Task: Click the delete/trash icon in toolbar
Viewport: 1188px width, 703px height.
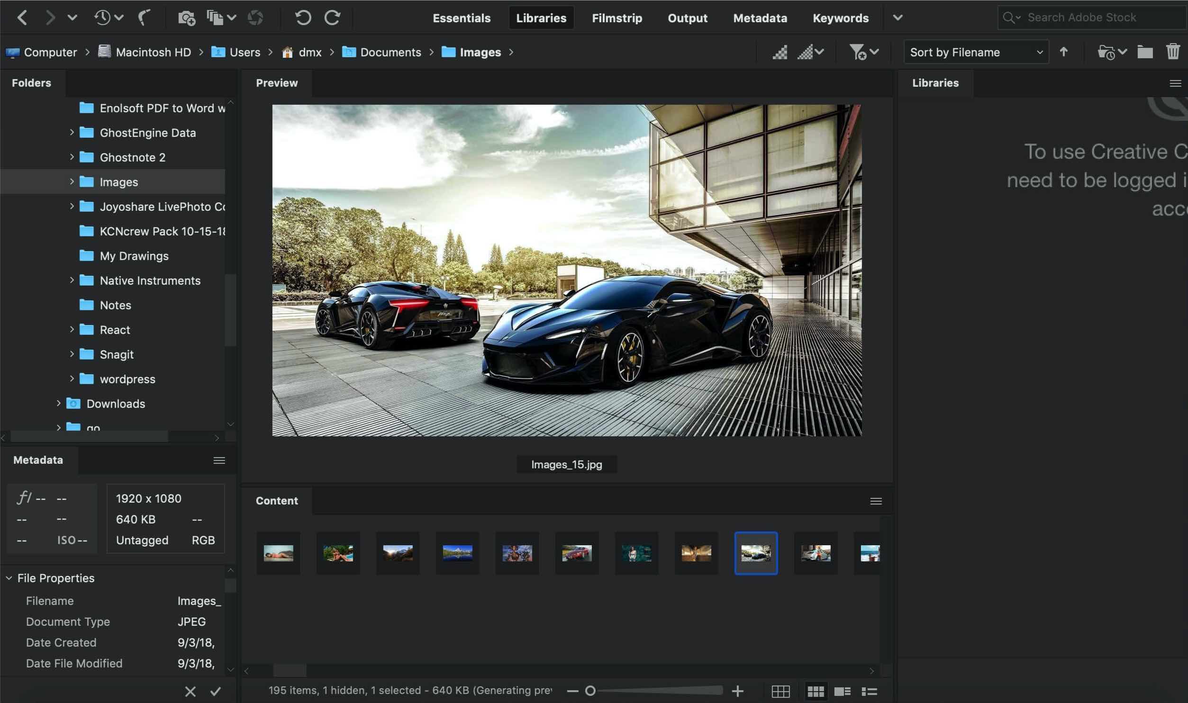Action: click(1173, 52)
